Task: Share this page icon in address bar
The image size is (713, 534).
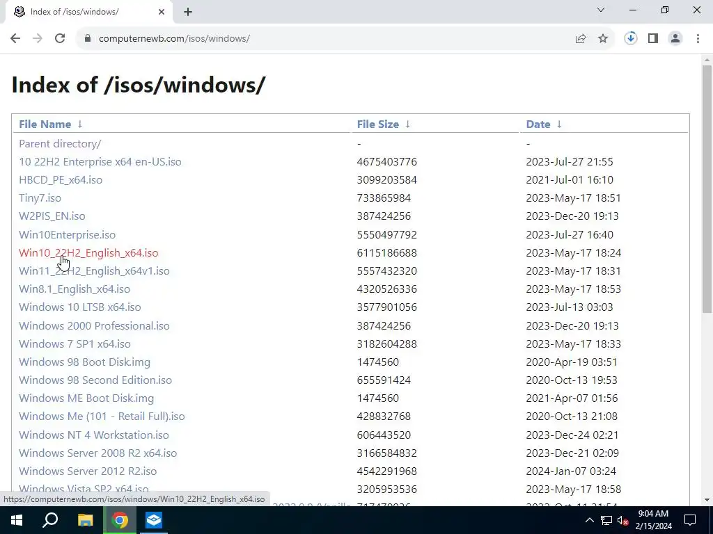Action: (x=581, y=39)
